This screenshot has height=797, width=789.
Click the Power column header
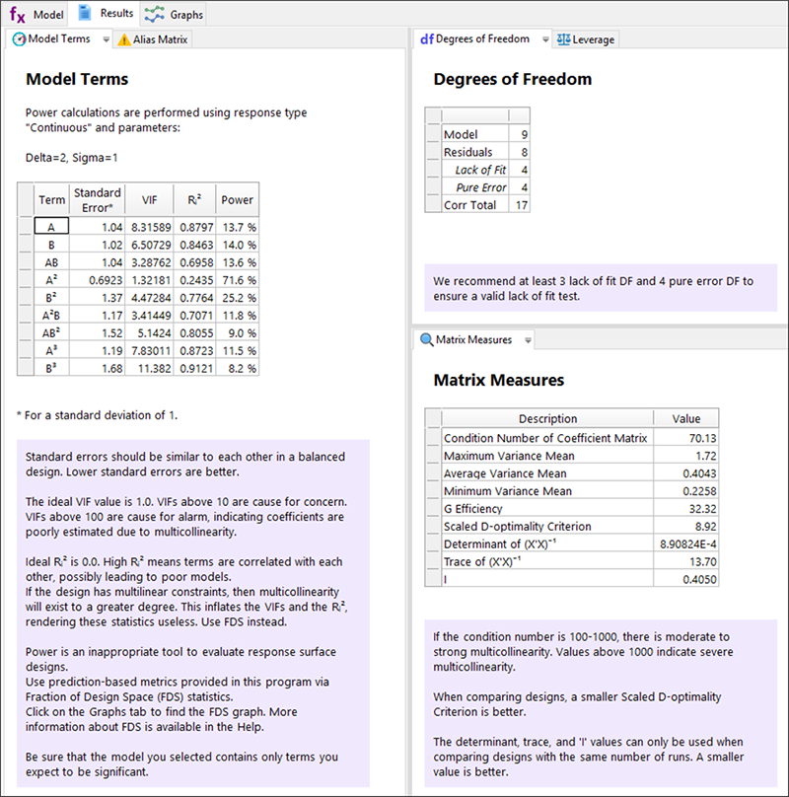point(237,200)
